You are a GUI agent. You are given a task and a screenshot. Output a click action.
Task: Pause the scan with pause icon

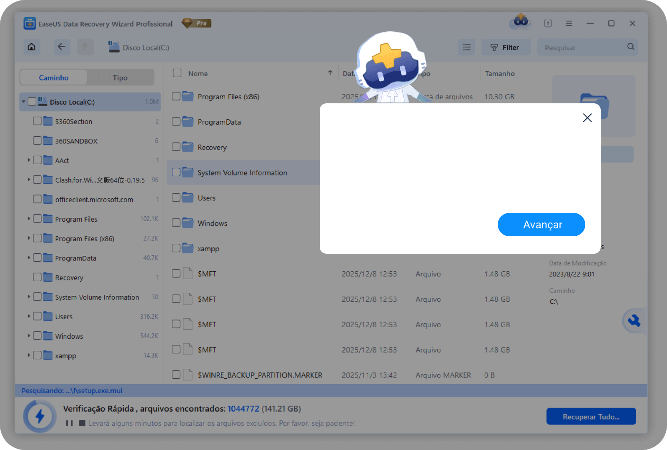coord(69,423)
